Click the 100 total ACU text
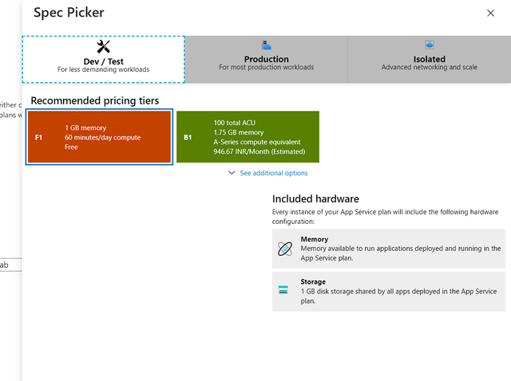Image resolution: width=511 pixels, height=381 pixels. pyautogui.click(x=234, y=123)
